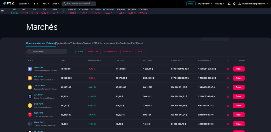
Task: Select the PERPETUAL filter tab
Action: [93, 52]
